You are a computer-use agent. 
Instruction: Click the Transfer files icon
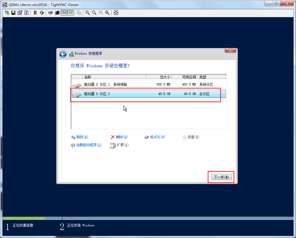tap(79, 13)
